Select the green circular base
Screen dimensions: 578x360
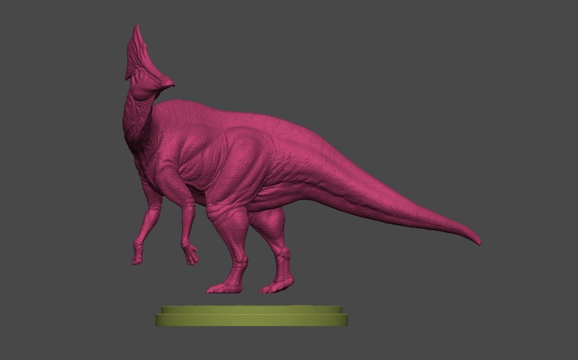tap(252, 316)
